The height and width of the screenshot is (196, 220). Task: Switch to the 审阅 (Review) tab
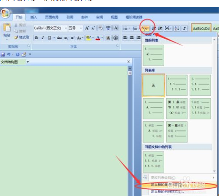click(100, 17)
